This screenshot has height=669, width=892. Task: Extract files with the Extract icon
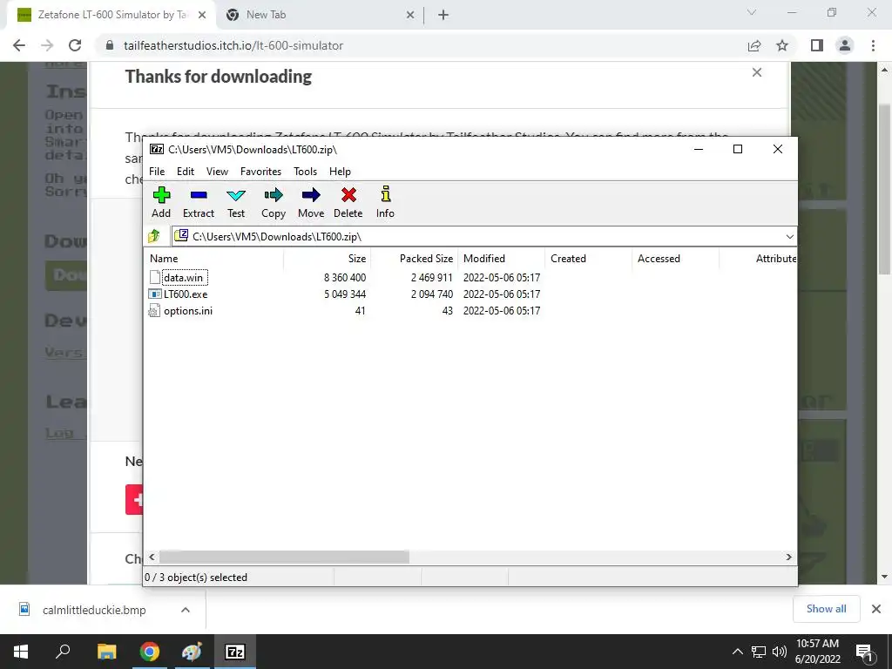coord(199,195)
